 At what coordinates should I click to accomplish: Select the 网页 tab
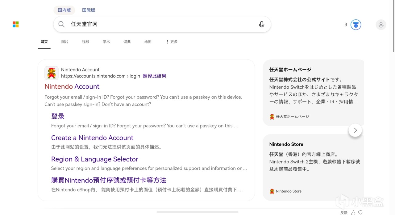(x=44, y=42)
